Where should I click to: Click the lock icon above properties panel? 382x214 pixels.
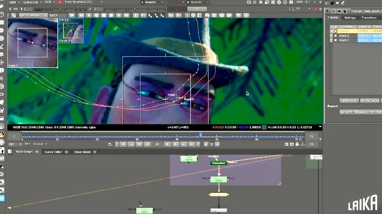(332, 3)
